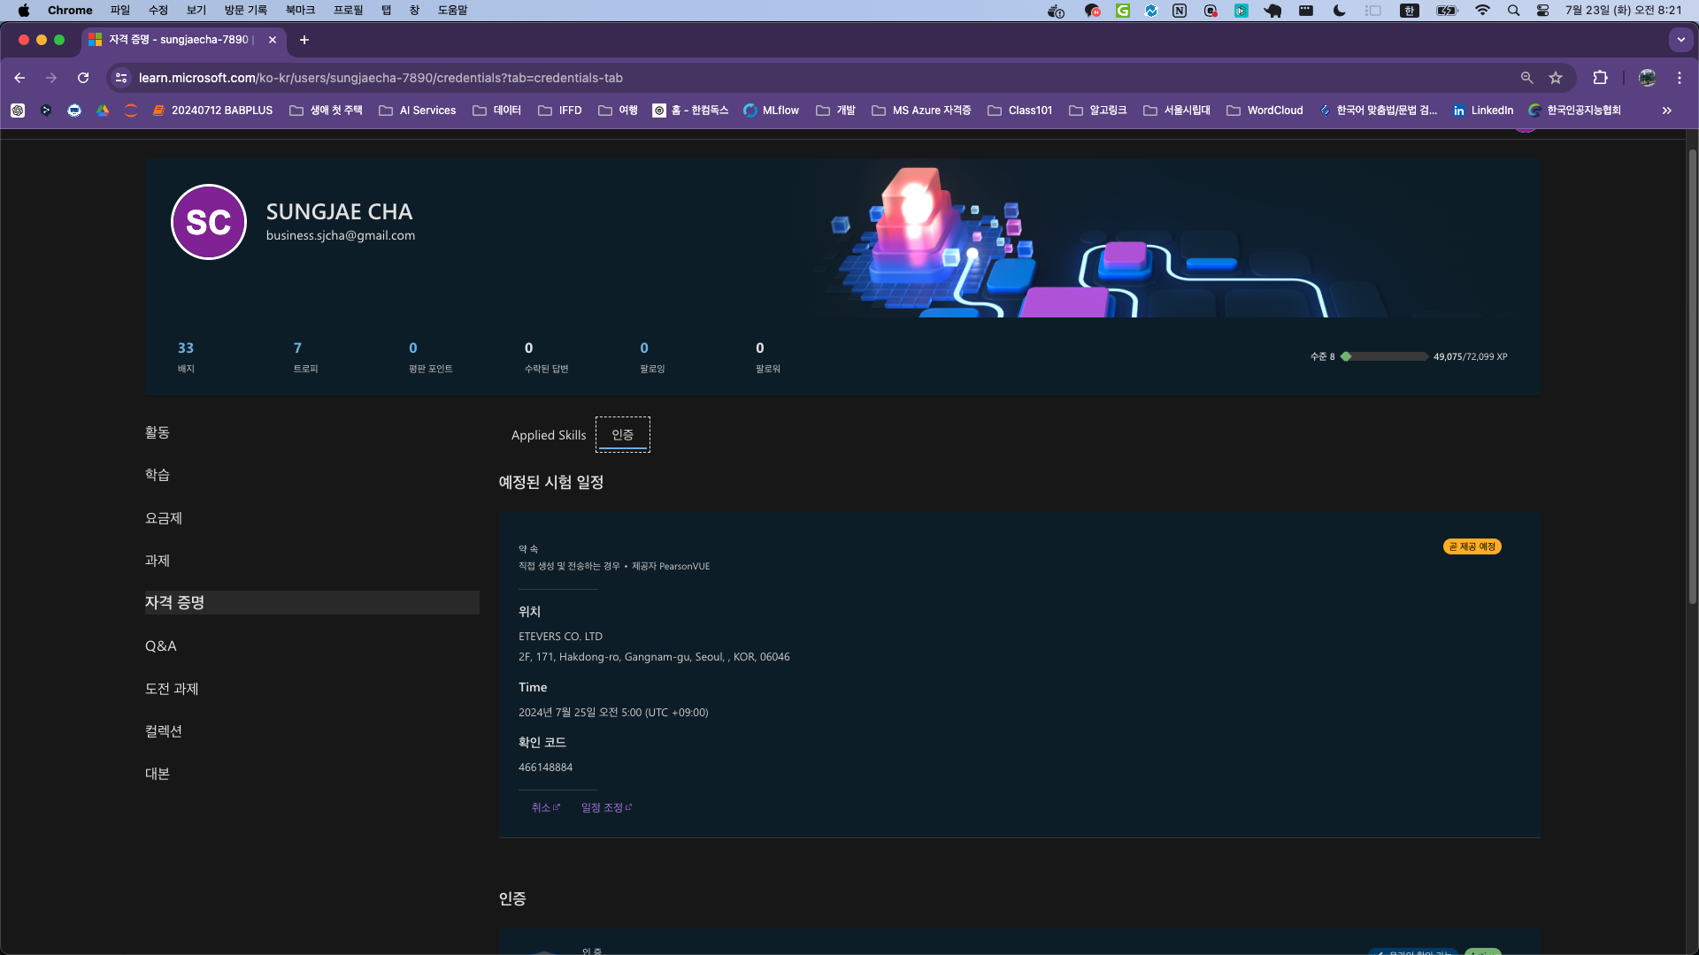1699x955 pixels.
Task: Open the LinkedIn bookmark
Action: point(1483,111)
